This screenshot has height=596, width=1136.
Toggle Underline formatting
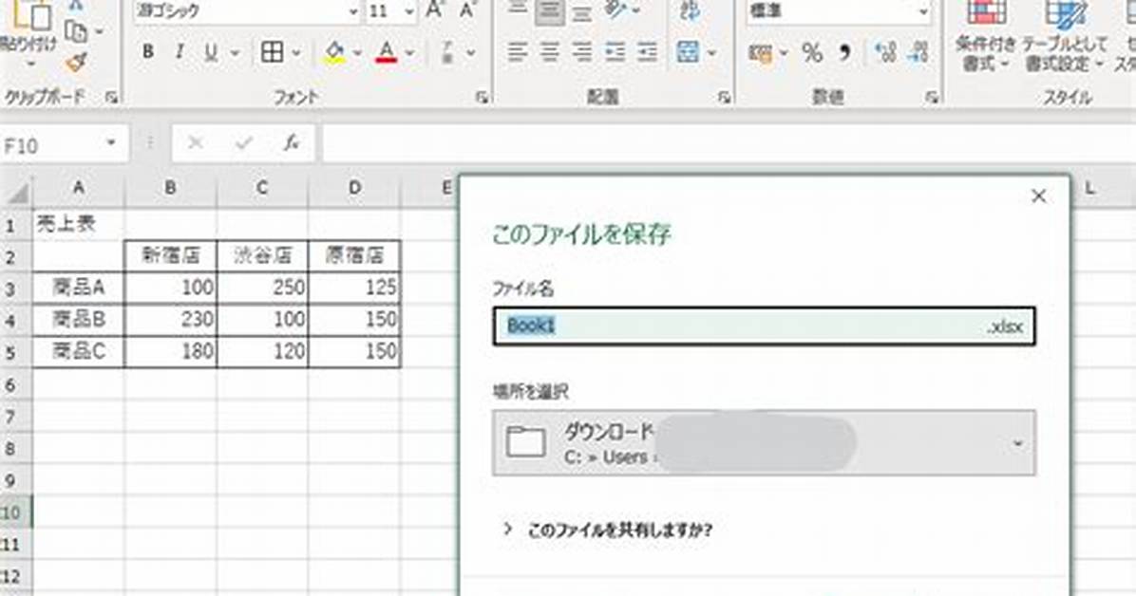211,52
